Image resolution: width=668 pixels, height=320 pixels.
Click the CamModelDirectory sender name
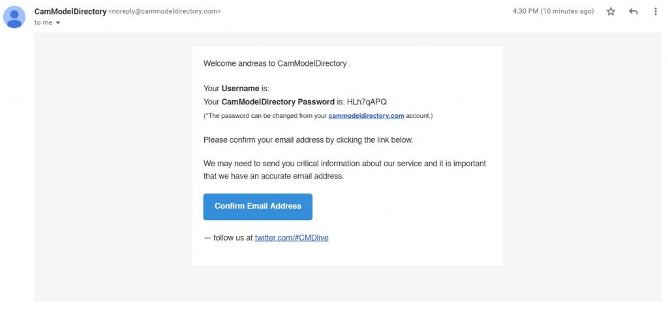coord(70,12)
